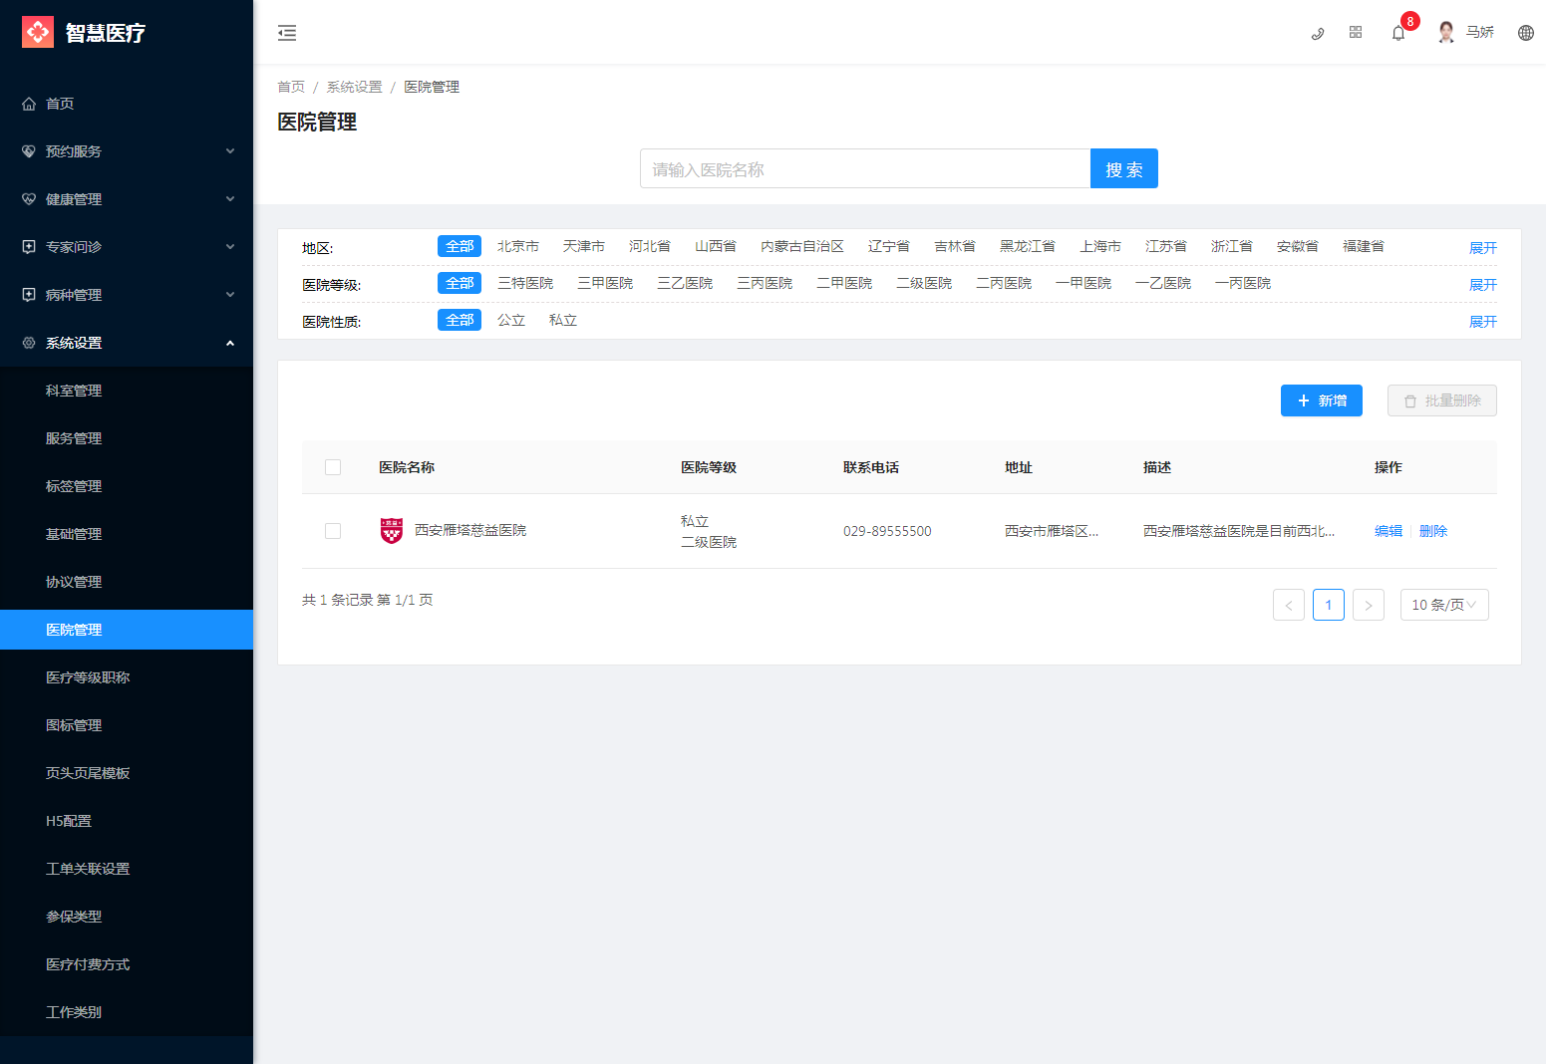
Task: Expand the 医院性质 filter row with 展开
Action: 1483,322
